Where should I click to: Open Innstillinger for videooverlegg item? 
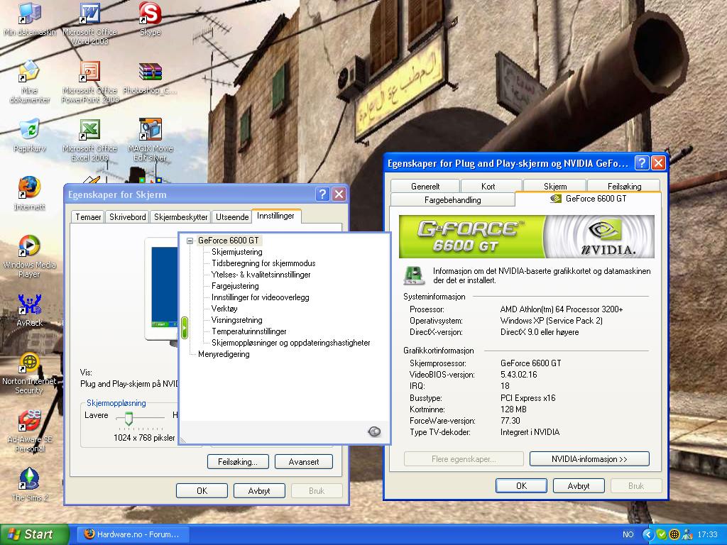pyautogui.click(x=260, y=297)
